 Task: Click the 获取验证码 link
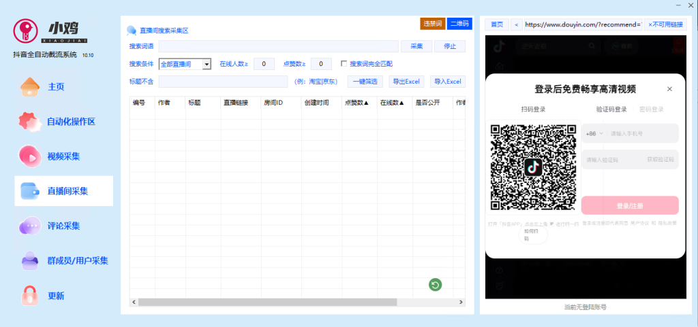click(661, 159)
